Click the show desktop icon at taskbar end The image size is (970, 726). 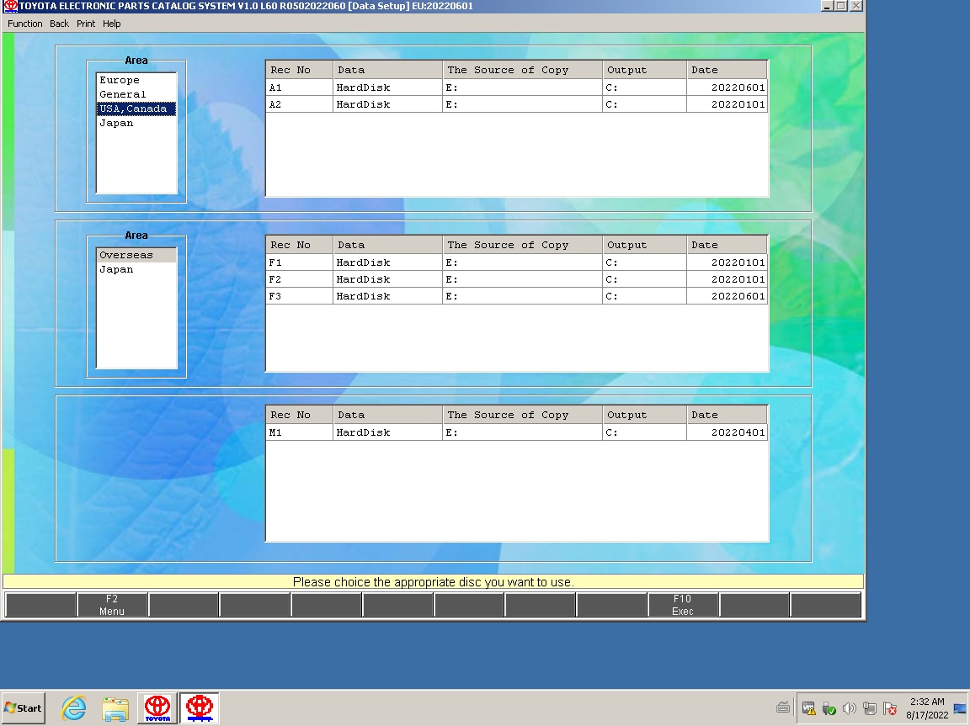pyautogui.click(x=961, y=708)
